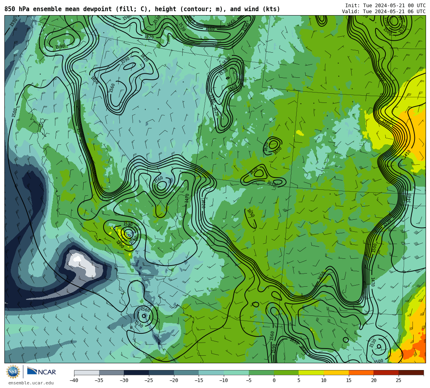Click the -35 colorbar tick label
Image resolution: width=430 pixels, height=388 pixels.
coord(99,380)
